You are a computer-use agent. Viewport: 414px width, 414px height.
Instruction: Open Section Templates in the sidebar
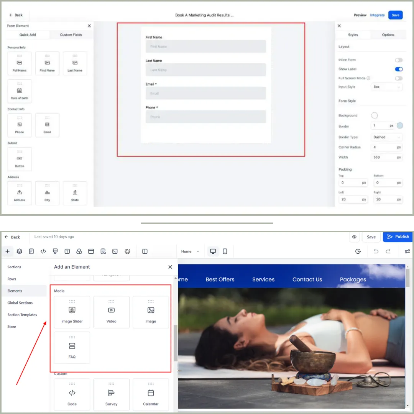point(22,315)
